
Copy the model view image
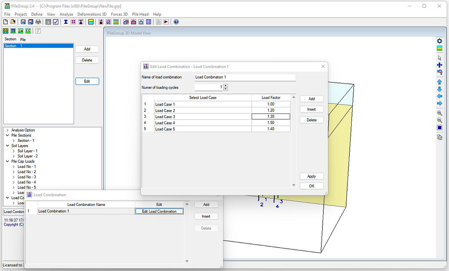click(x=440, y=137)
